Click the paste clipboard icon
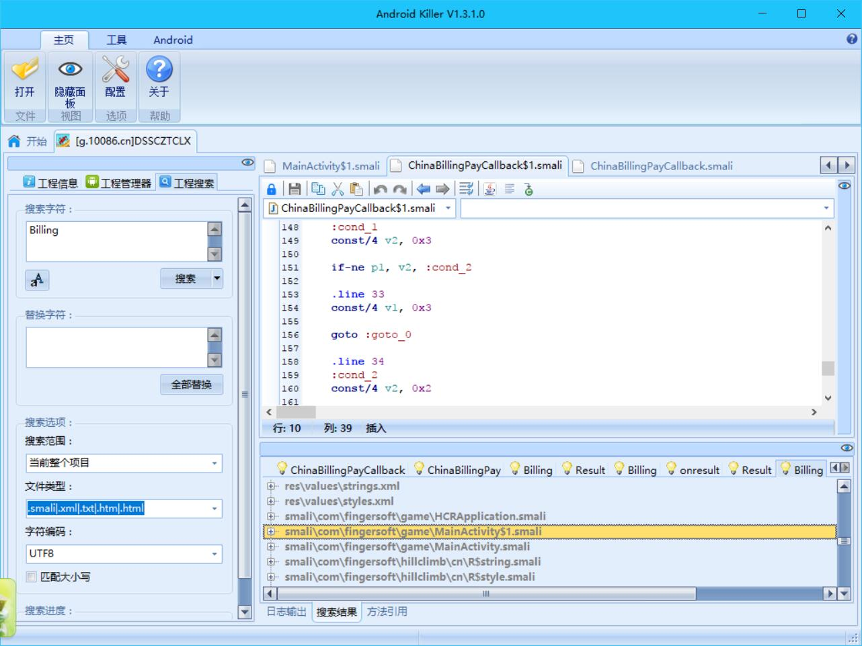The image size is (862, 646). tap(357, 190)
